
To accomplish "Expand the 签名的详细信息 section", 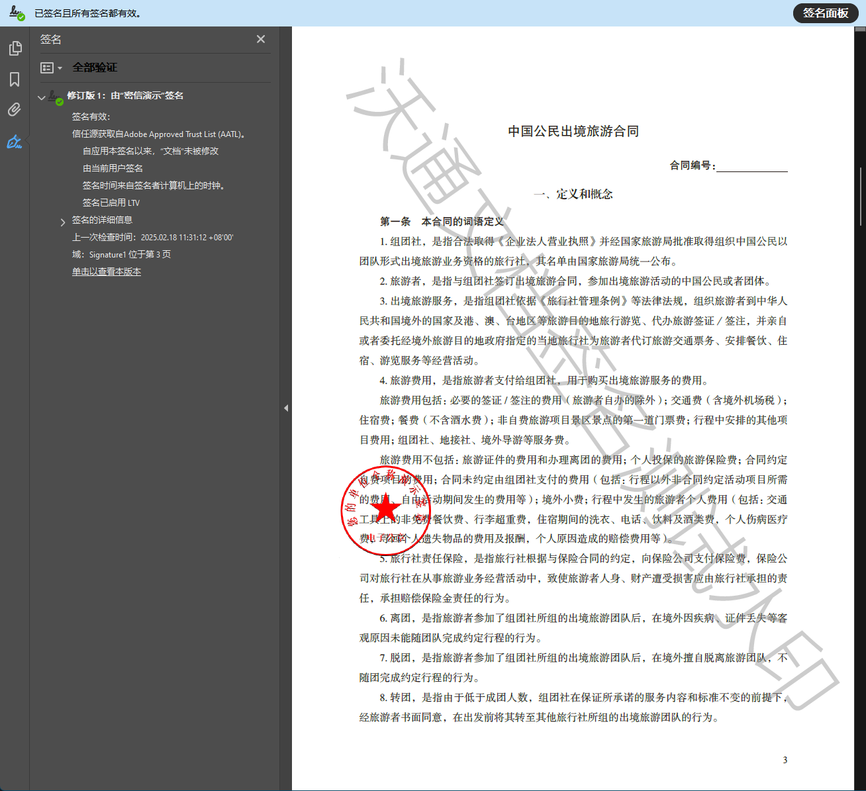I will coord(63,220).
